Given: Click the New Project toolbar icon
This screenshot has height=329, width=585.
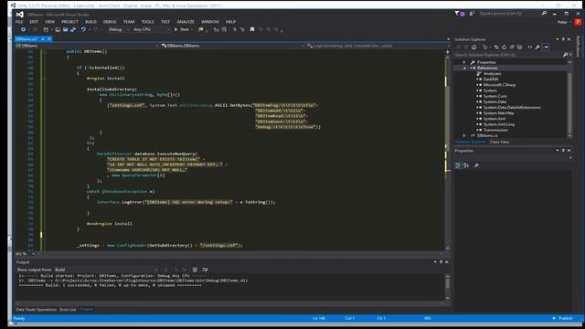Looking at the screenshot, I should point(47,29).
